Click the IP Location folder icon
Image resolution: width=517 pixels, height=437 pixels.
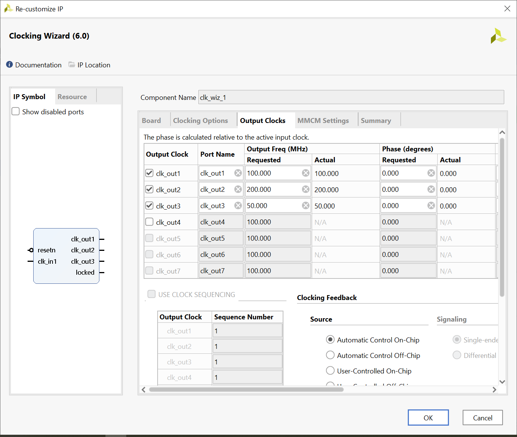coord(71,65)
